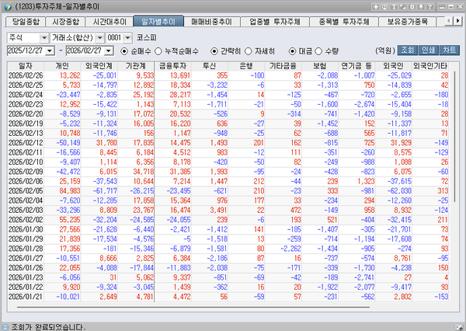Click the vertical scrollbar of the table

coord(454,137)
